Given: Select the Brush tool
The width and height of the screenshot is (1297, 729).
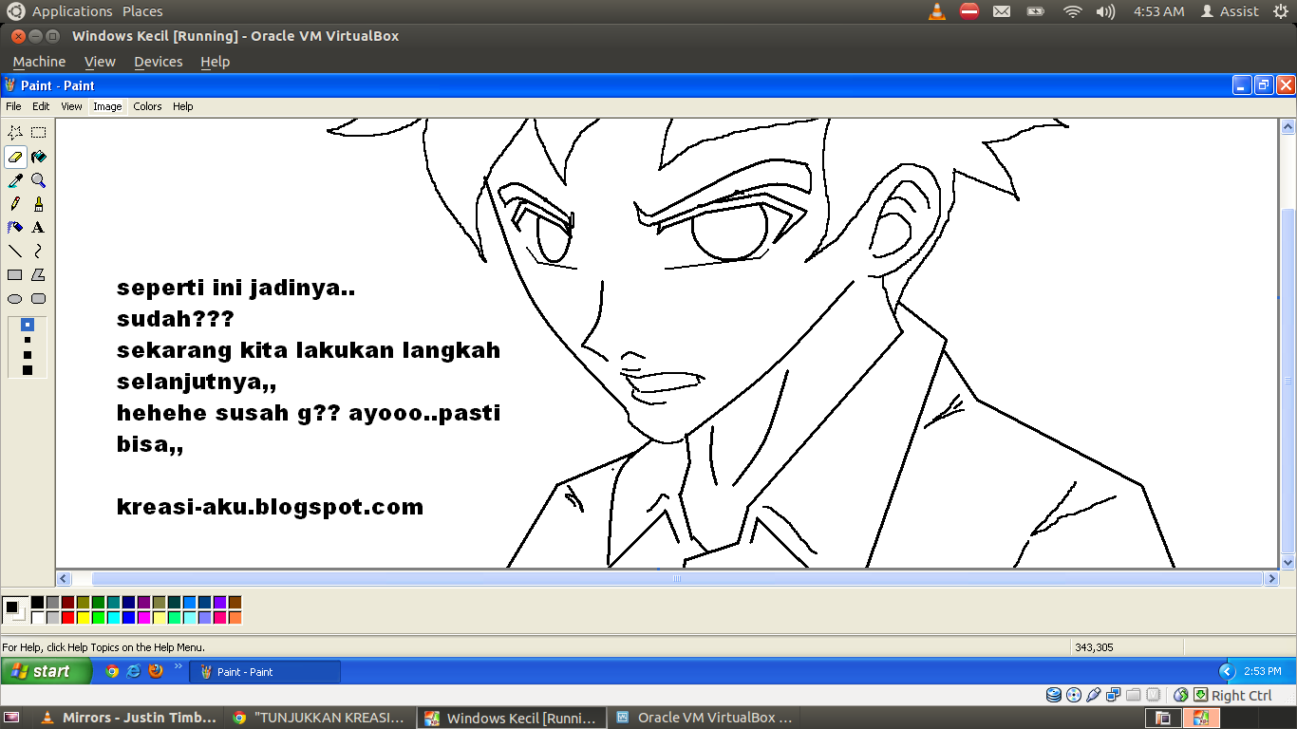Looking at the screenshot, I should pyautogui.click(x=39, y=204).
